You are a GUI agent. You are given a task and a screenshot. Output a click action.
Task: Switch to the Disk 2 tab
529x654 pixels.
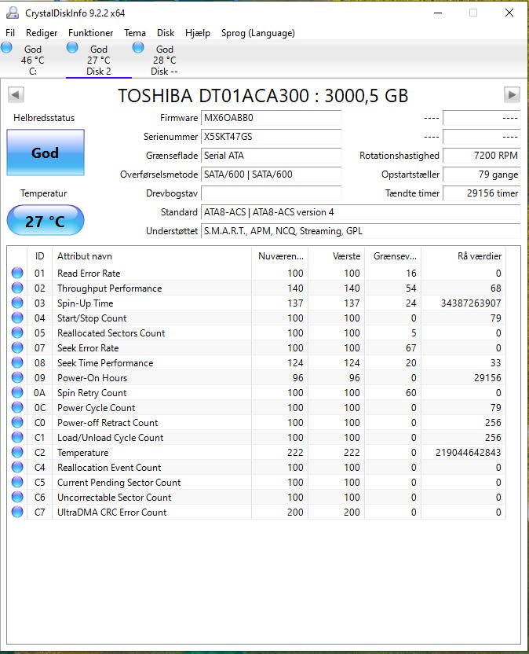[98, 61]
